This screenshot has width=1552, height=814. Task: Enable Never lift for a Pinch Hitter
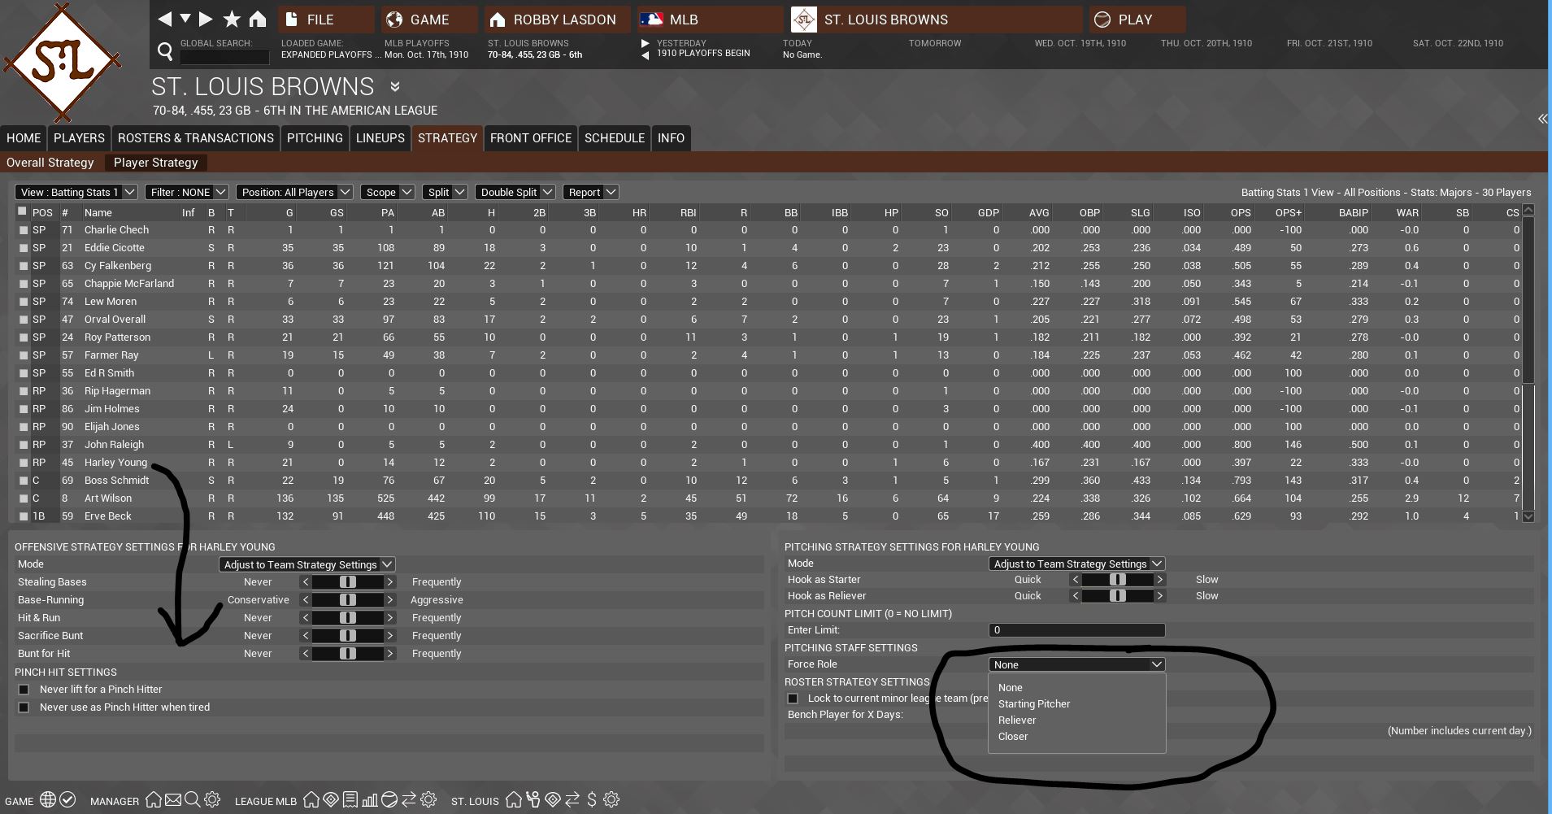[x=24, y=690]
